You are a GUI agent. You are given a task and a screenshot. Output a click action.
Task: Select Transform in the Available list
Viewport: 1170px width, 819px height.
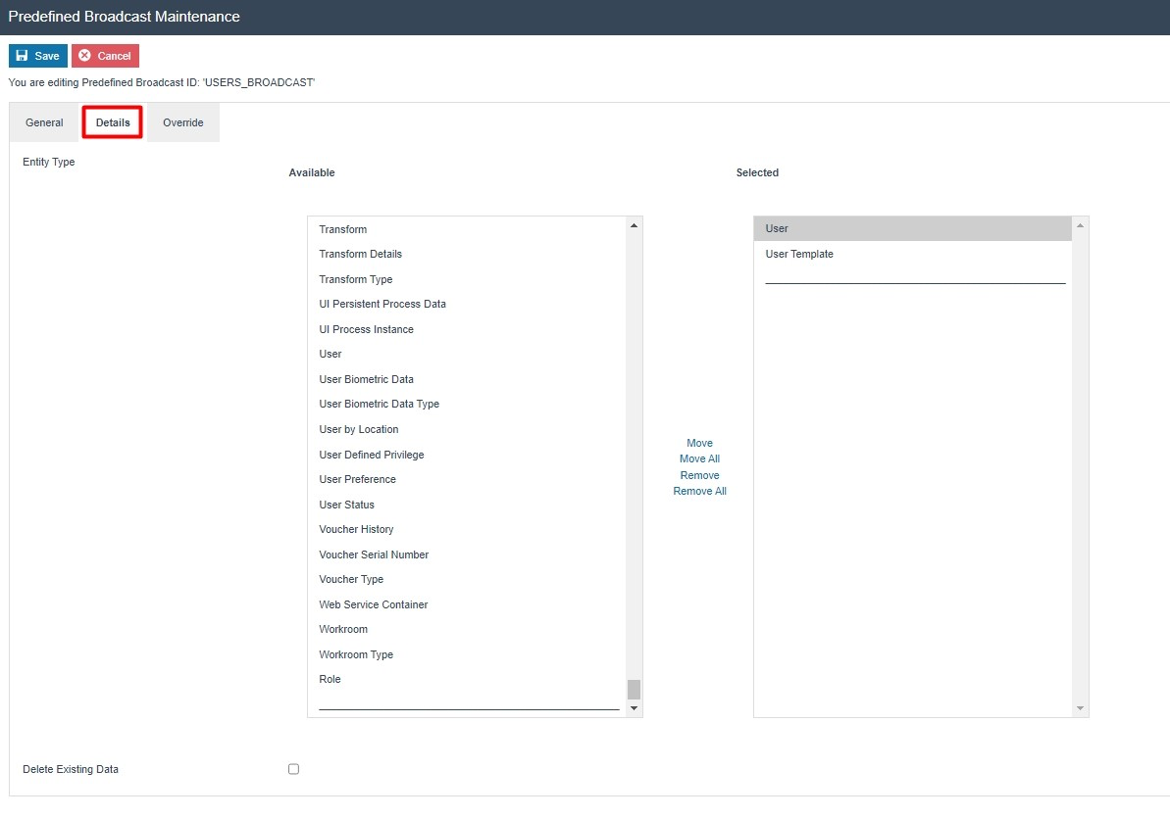(342, 228)
